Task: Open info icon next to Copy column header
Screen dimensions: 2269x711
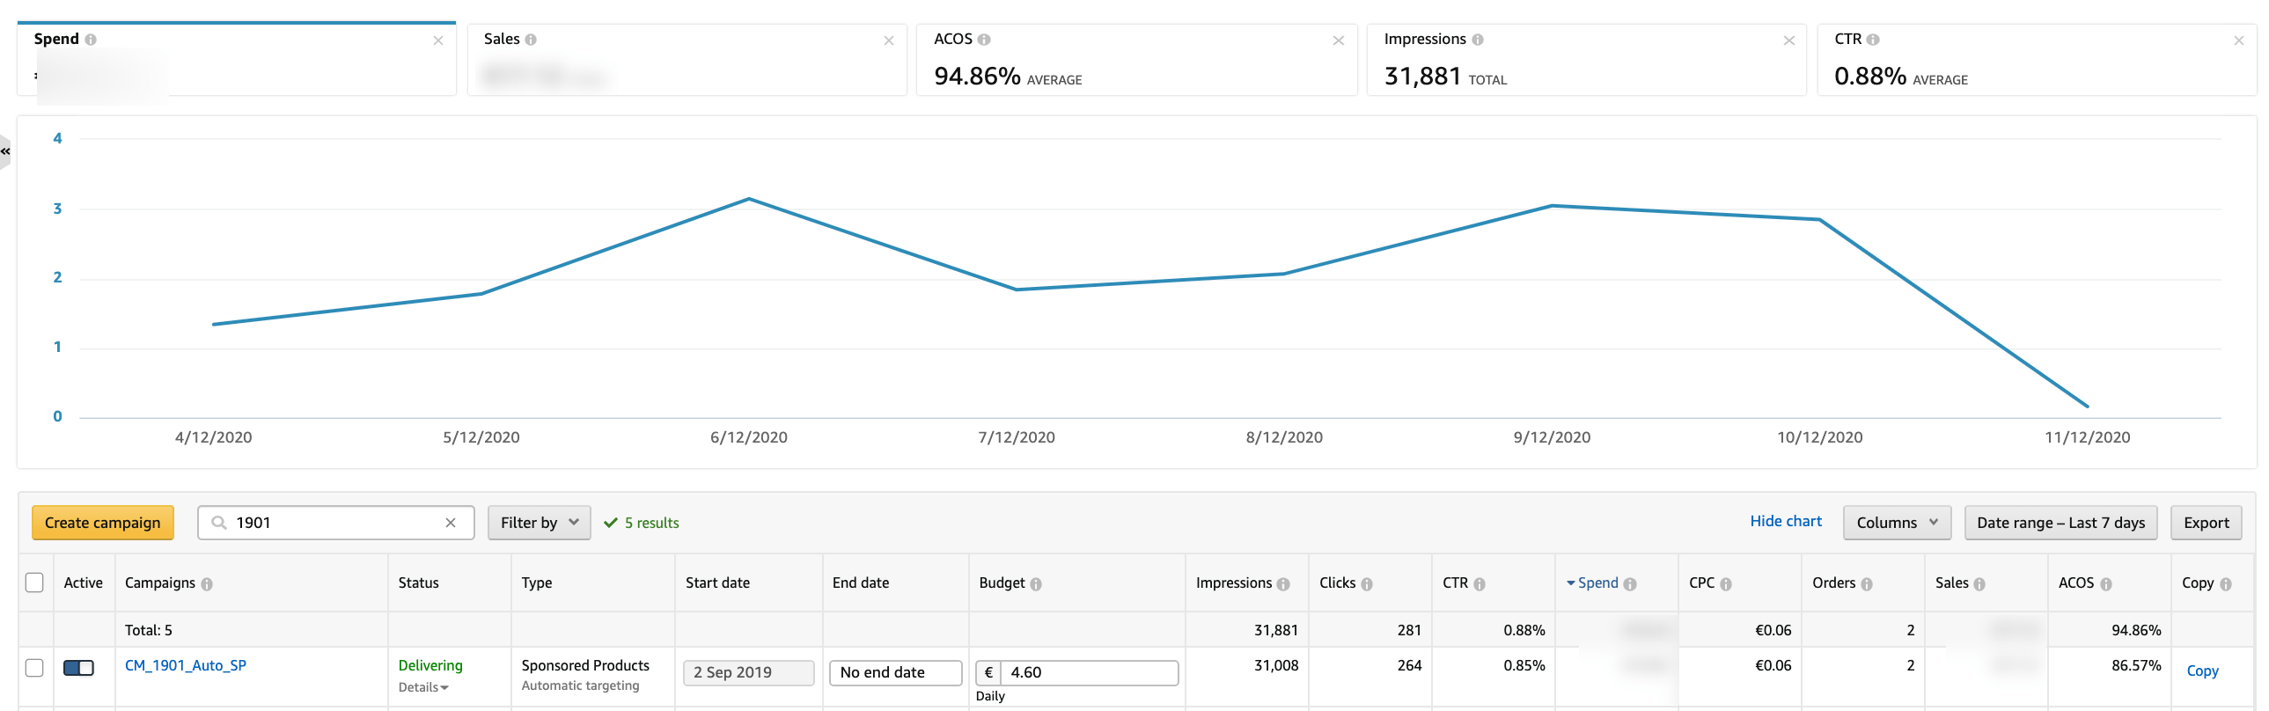Action: click(2225, 584)
